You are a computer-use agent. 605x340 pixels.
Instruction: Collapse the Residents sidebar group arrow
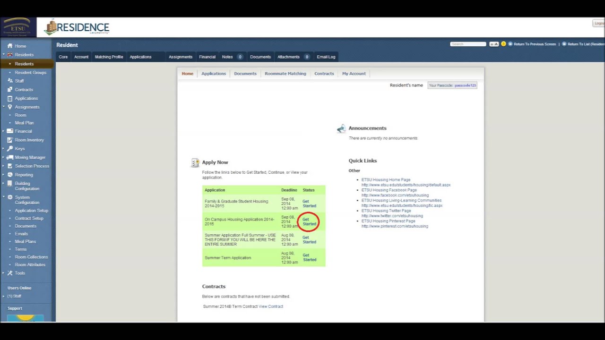[x=4, y=55]
